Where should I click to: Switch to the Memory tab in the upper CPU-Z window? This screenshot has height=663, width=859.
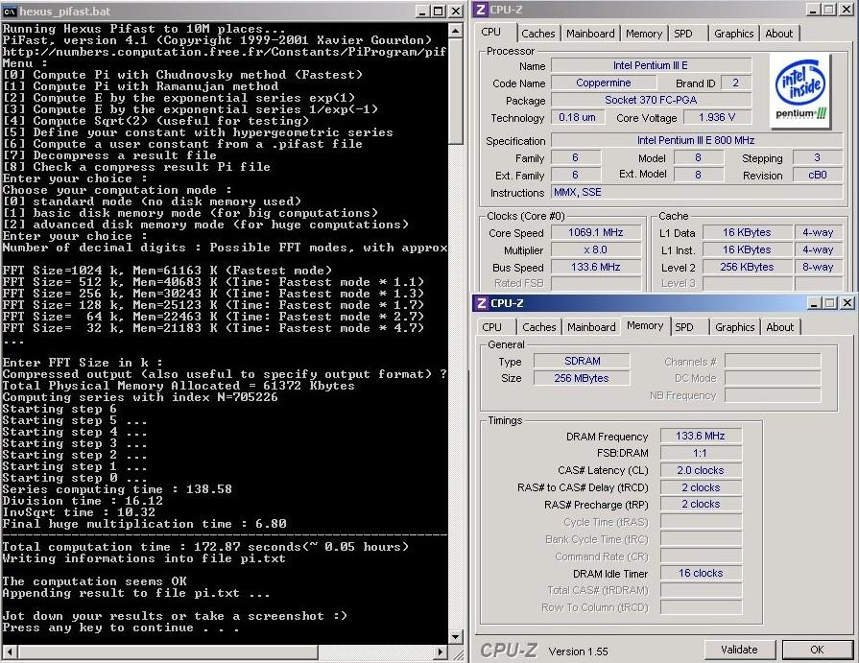pyautogui.click(x=644, y=34)
